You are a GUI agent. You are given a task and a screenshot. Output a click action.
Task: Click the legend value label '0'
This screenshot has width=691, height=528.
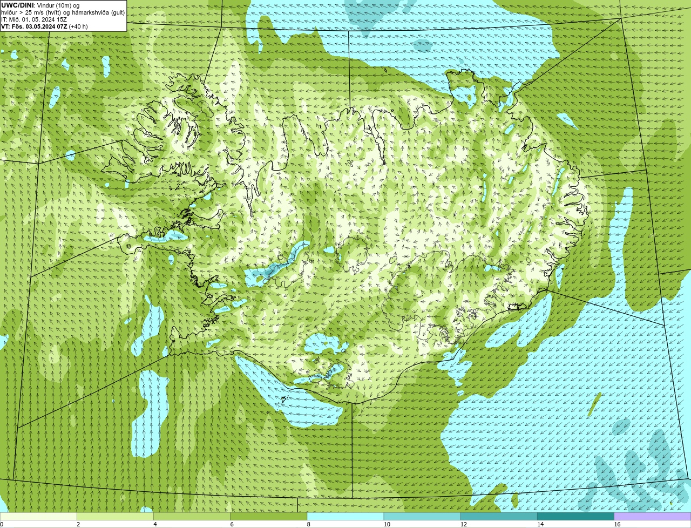2,524
